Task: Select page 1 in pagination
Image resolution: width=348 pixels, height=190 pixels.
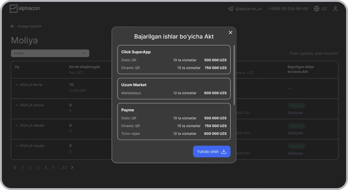Action: pyautogui.click(x=22, y=168)
